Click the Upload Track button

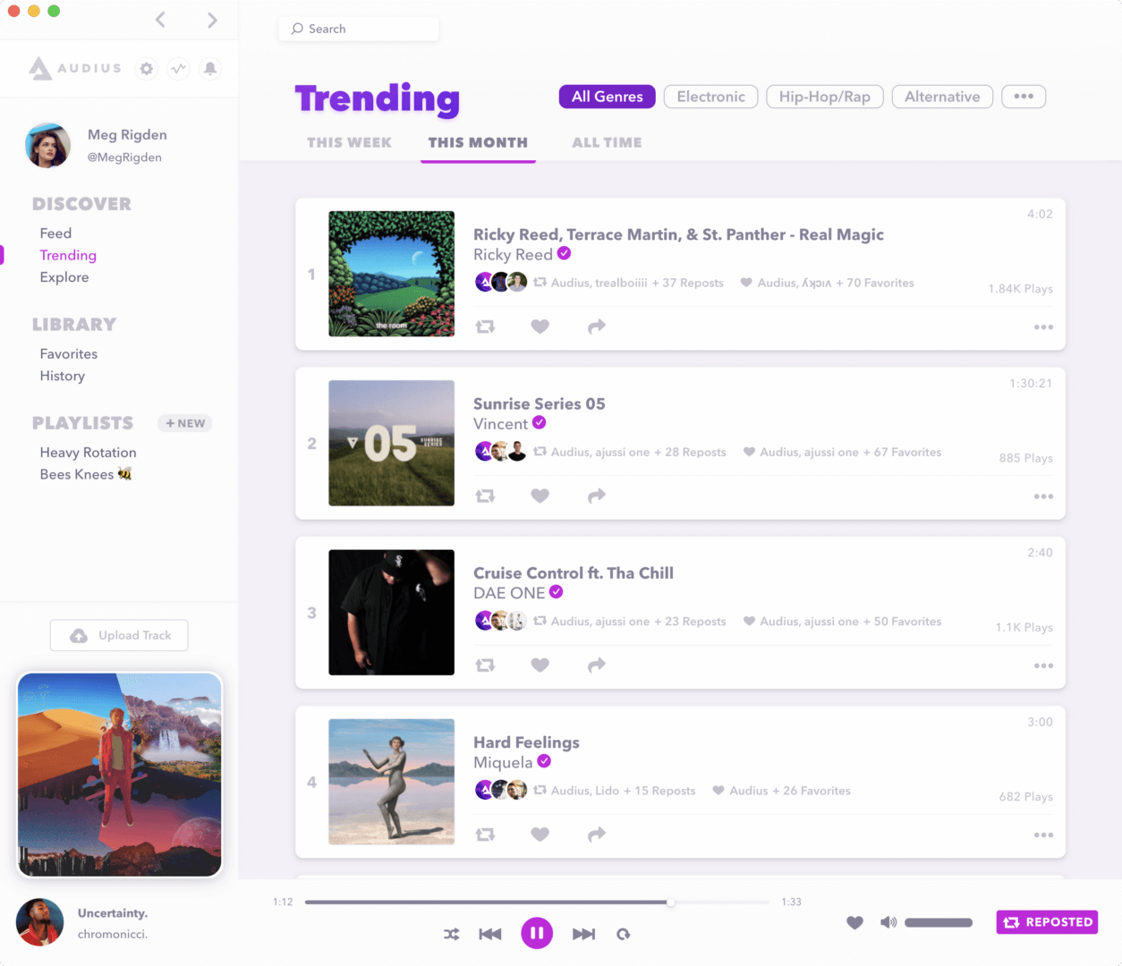(x=119, y=635)
